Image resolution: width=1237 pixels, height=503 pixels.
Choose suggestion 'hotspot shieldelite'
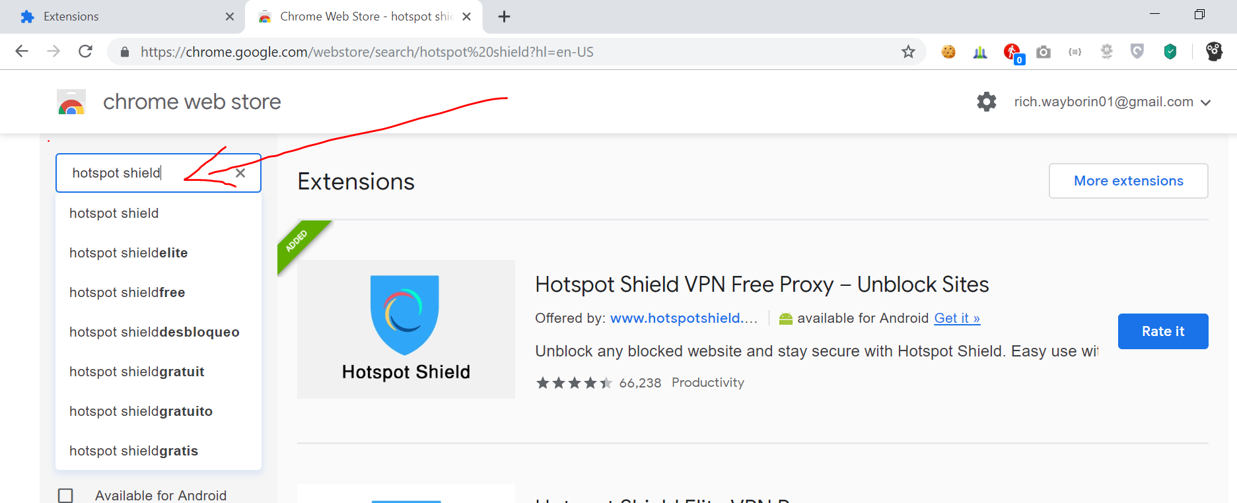click(159, 253)
